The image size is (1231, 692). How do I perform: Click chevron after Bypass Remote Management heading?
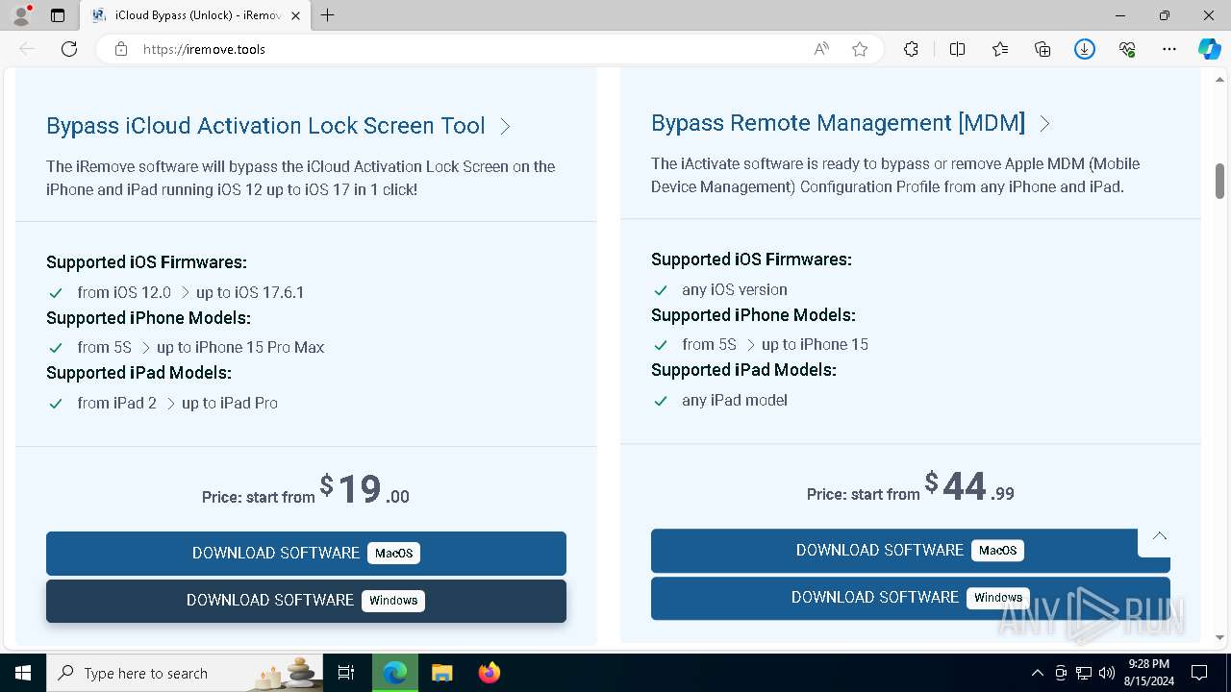[1044, 123]
